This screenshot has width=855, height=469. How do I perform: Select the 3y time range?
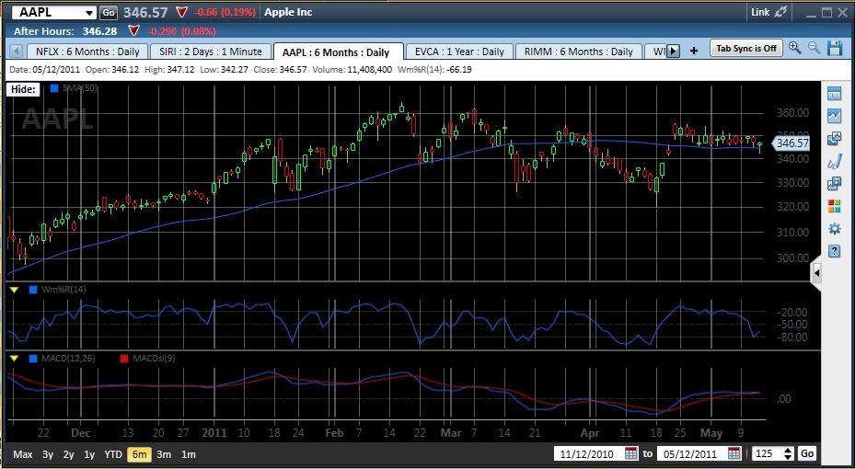[48, 454]
